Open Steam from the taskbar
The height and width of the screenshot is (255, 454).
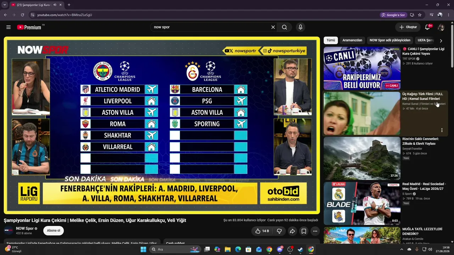tap(300, 249)
